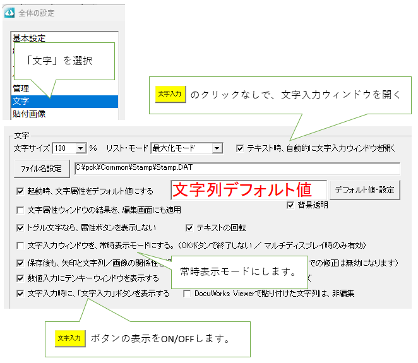Click the yellow 文字入力 icon in bottom callout
418x363 pixels.
tap(69, 338)
